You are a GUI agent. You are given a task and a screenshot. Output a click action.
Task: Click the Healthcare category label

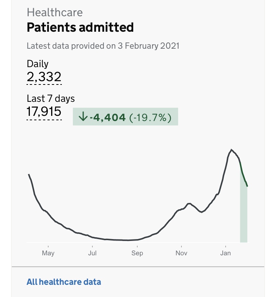pyautogui.click(x=54, y=13)
